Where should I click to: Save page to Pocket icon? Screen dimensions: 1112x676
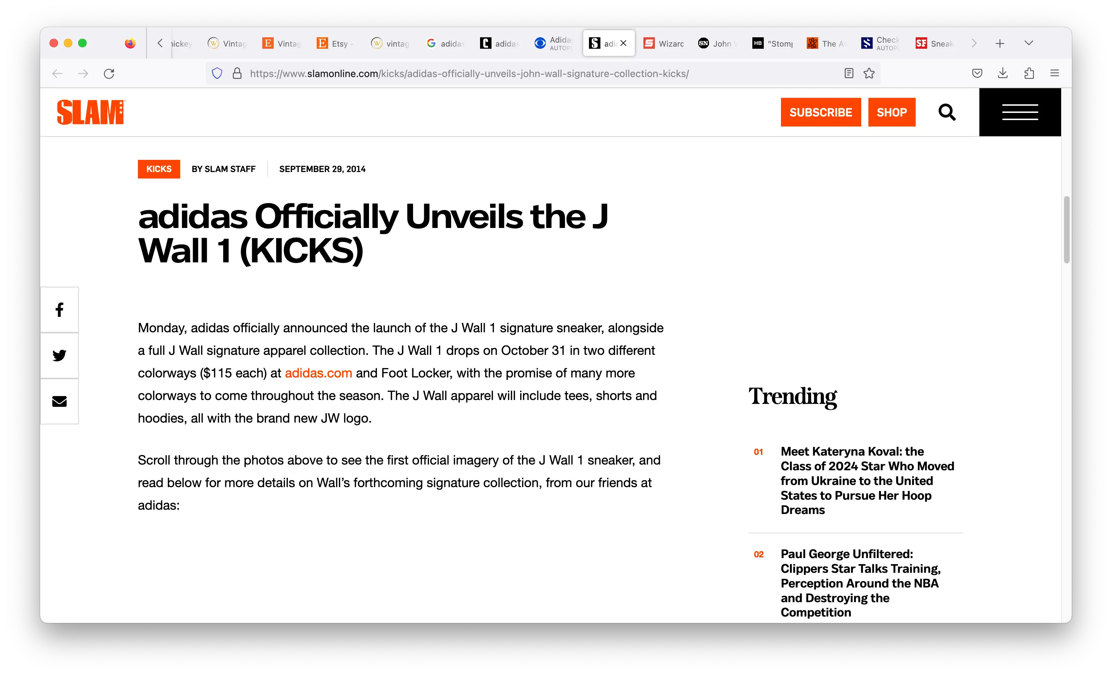pos(977,73)
